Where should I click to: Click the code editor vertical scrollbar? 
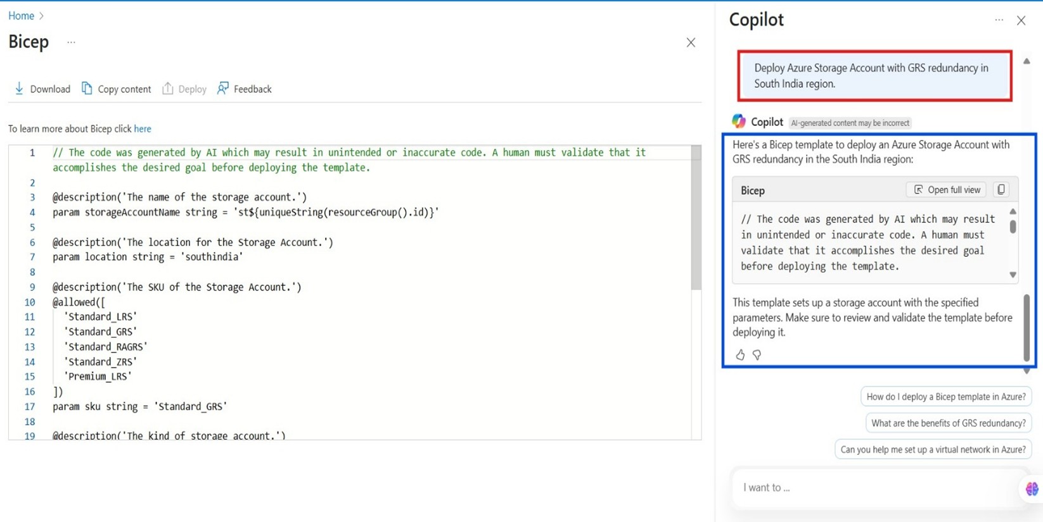point(696,218)
